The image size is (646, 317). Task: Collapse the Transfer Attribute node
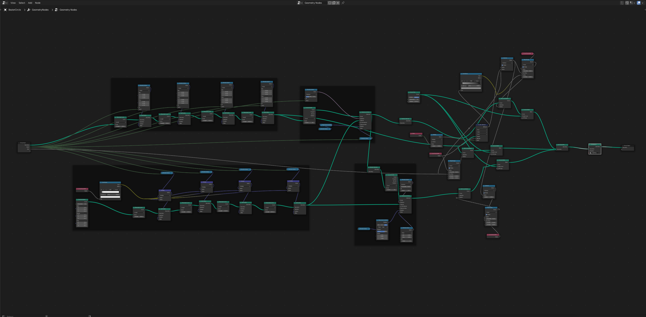pos(477,125)
